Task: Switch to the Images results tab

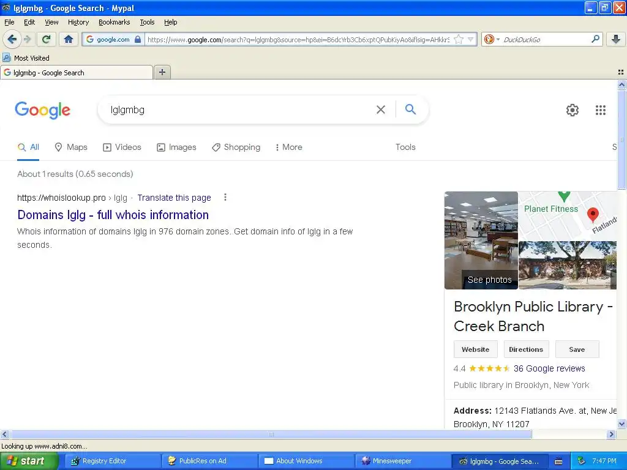Action: (176, 147)
